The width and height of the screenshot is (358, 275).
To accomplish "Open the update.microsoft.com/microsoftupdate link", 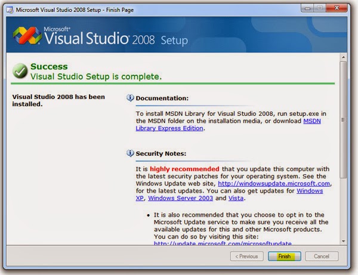I will [223, 243].
